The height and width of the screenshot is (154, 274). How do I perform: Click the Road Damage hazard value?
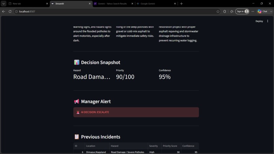tap(92, 77)
